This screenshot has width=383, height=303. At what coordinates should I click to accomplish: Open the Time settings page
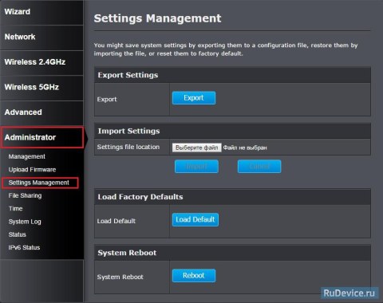click(x=15, y=209)
